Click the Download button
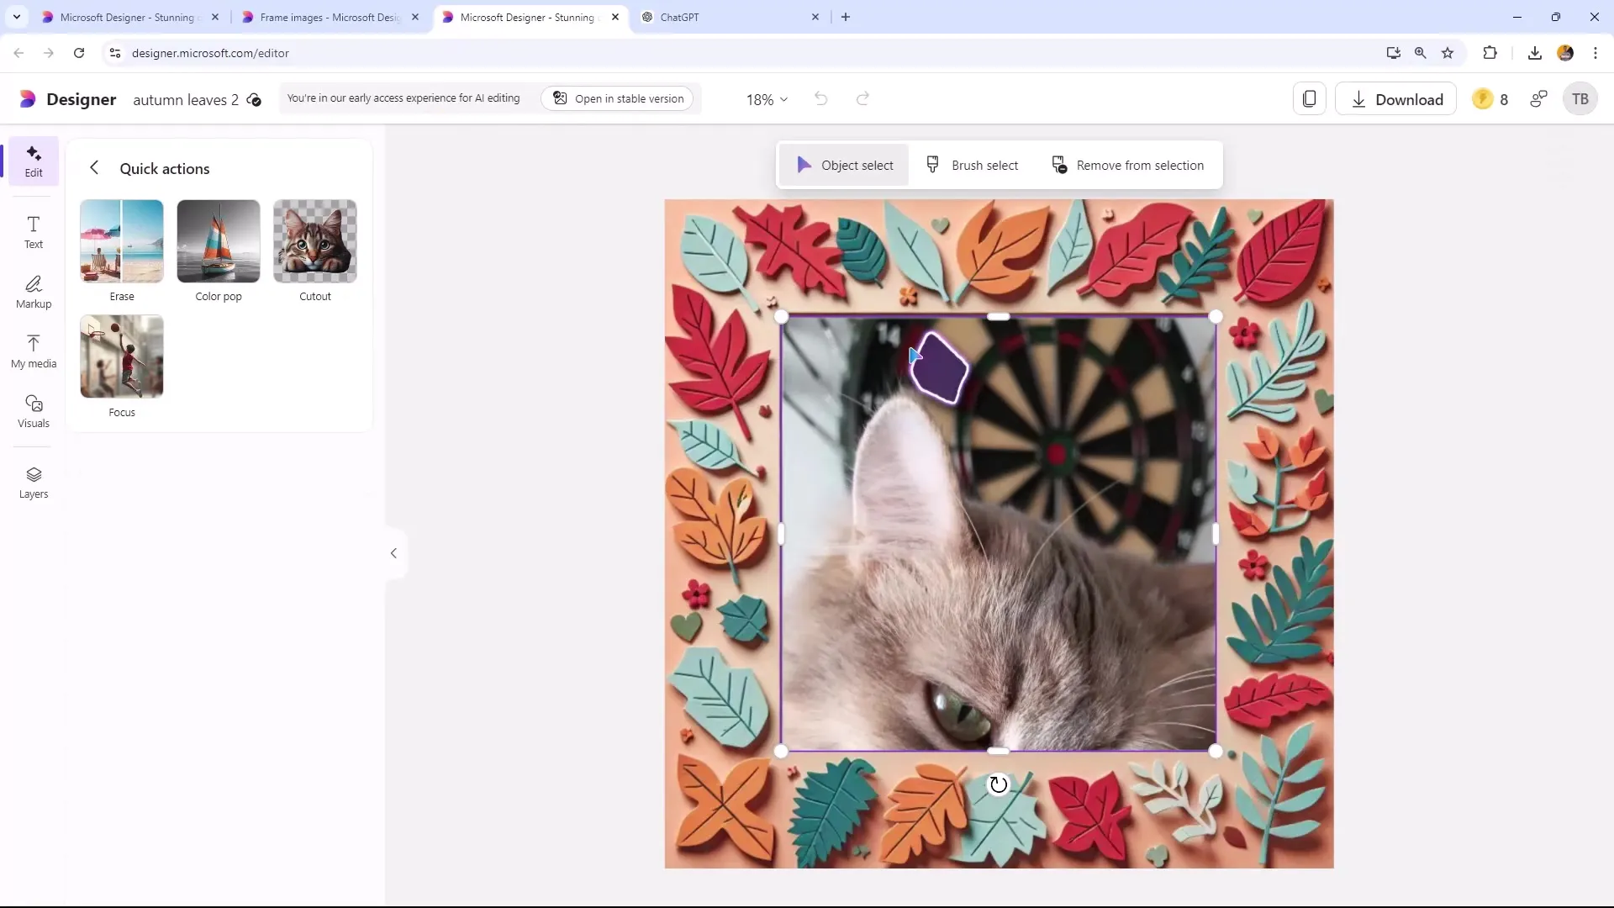 pyautogui.click(x=1398, y=98)
